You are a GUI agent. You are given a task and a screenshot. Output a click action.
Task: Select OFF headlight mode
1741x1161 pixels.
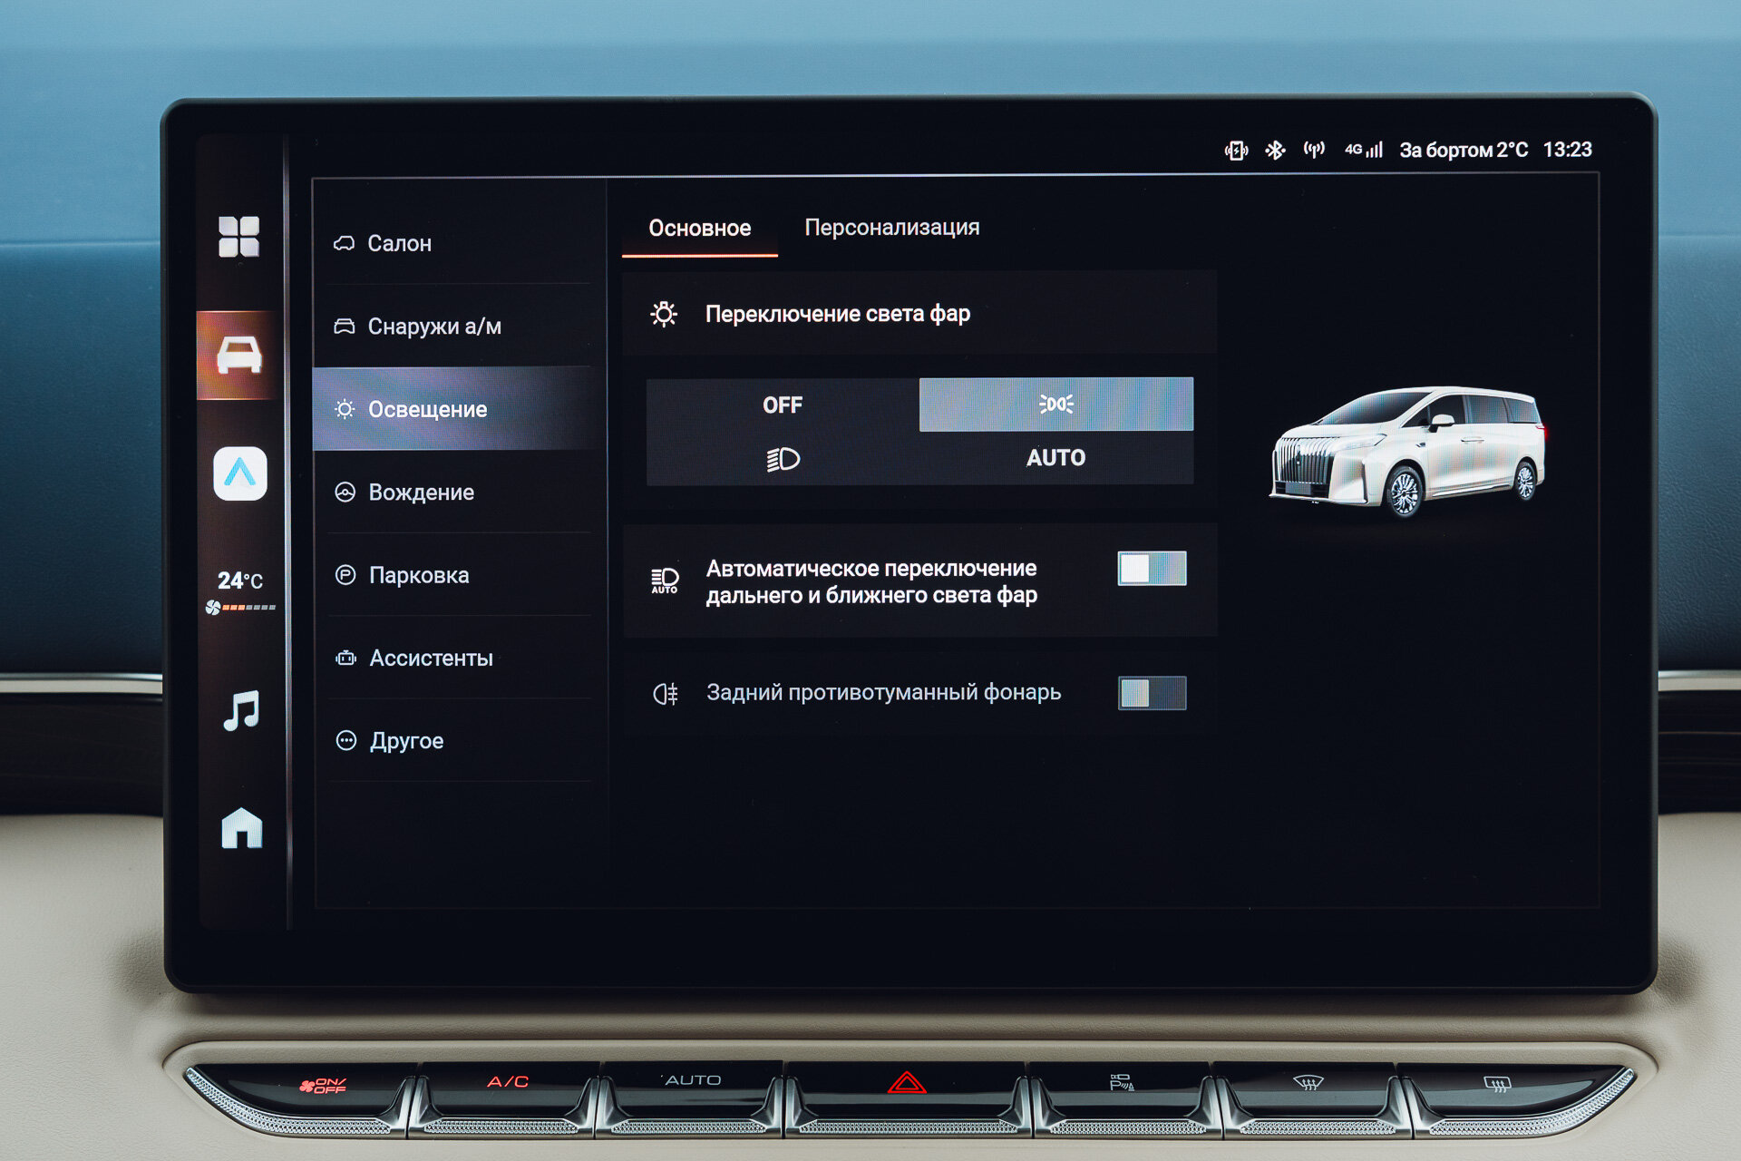[782, 405]
